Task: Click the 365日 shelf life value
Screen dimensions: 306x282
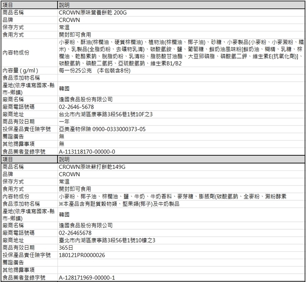Action: point(66,248)
